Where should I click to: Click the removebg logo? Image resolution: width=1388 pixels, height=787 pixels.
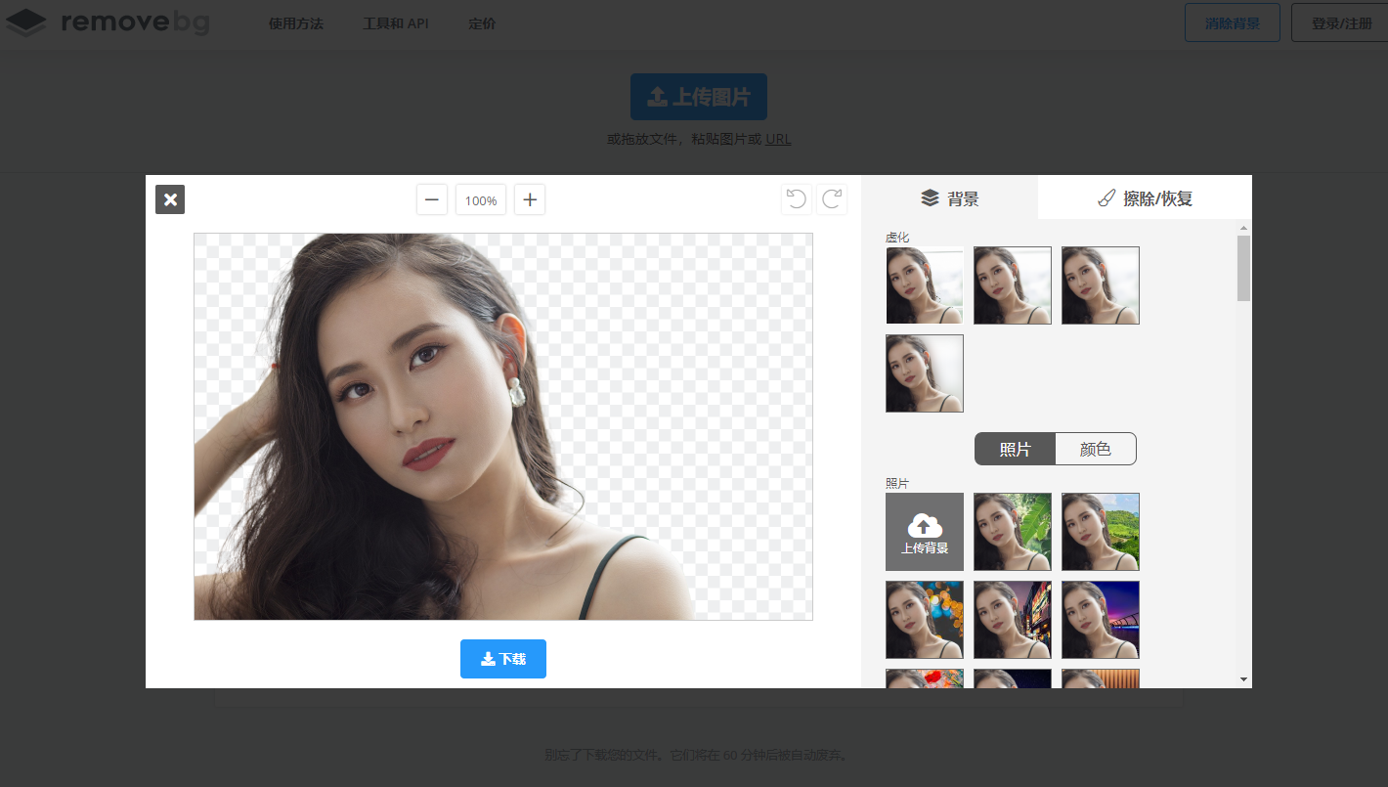coord(108,22)
